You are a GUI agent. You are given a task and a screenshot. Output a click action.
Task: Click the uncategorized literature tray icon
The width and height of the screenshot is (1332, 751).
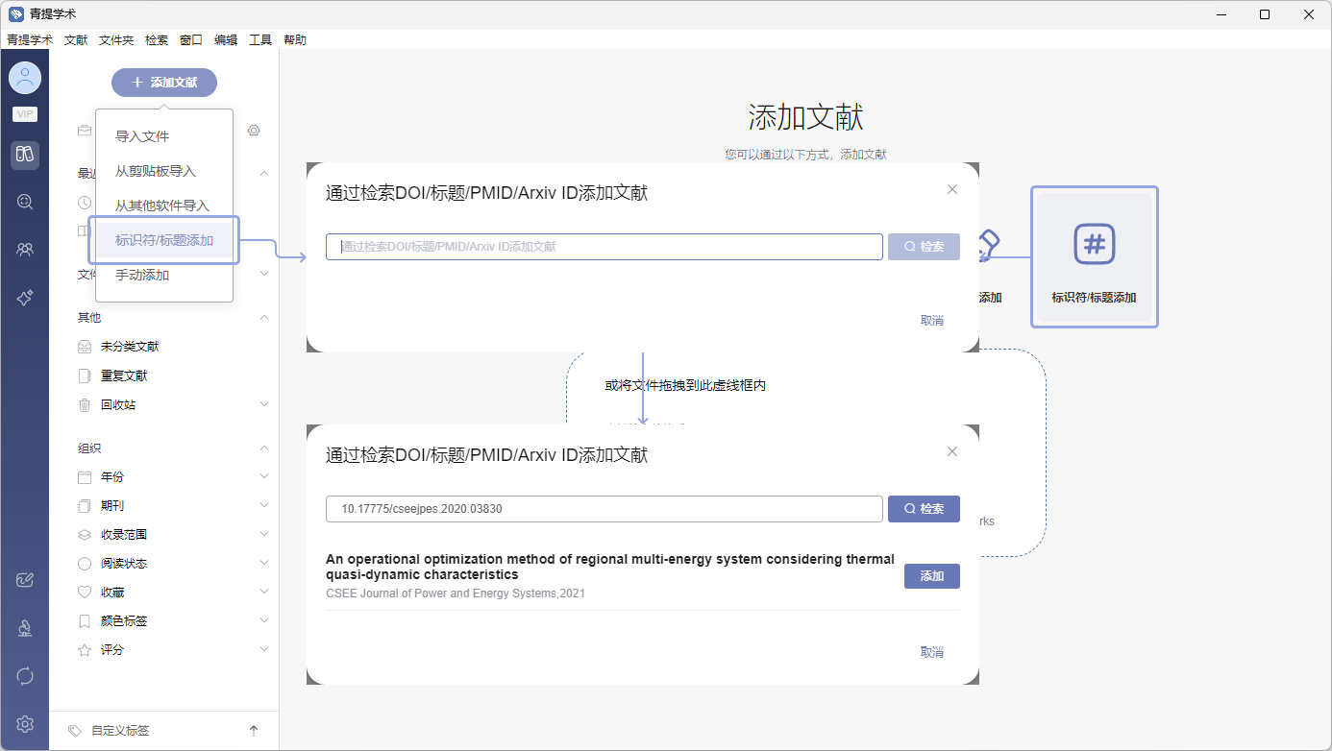(x=85, y=347)
